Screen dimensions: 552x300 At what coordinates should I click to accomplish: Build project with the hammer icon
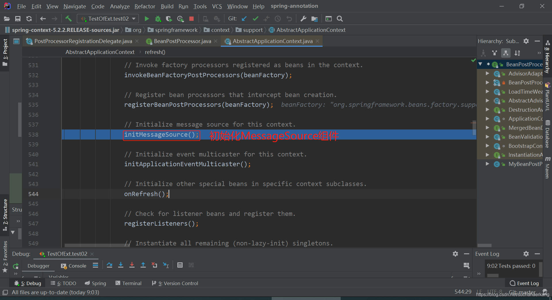pyautogui.click(x=68, y=19)
